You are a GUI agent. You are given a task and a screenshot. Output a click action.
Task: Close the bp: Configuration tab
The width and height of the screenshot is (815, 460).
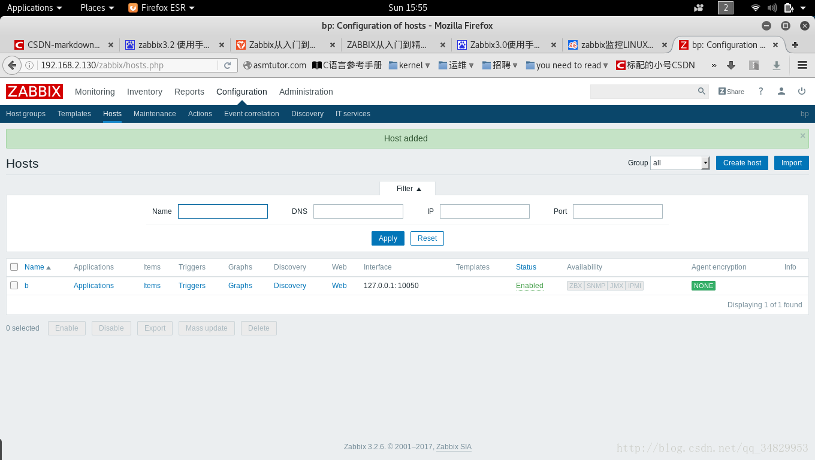coord(775,45)
